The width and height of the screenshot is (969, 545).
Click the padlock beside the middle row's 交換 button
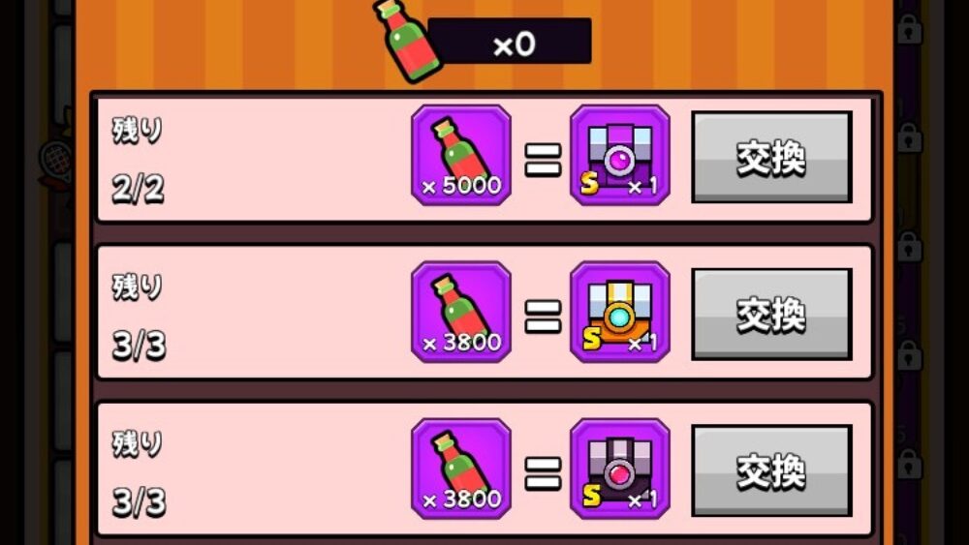pos(909,355)
